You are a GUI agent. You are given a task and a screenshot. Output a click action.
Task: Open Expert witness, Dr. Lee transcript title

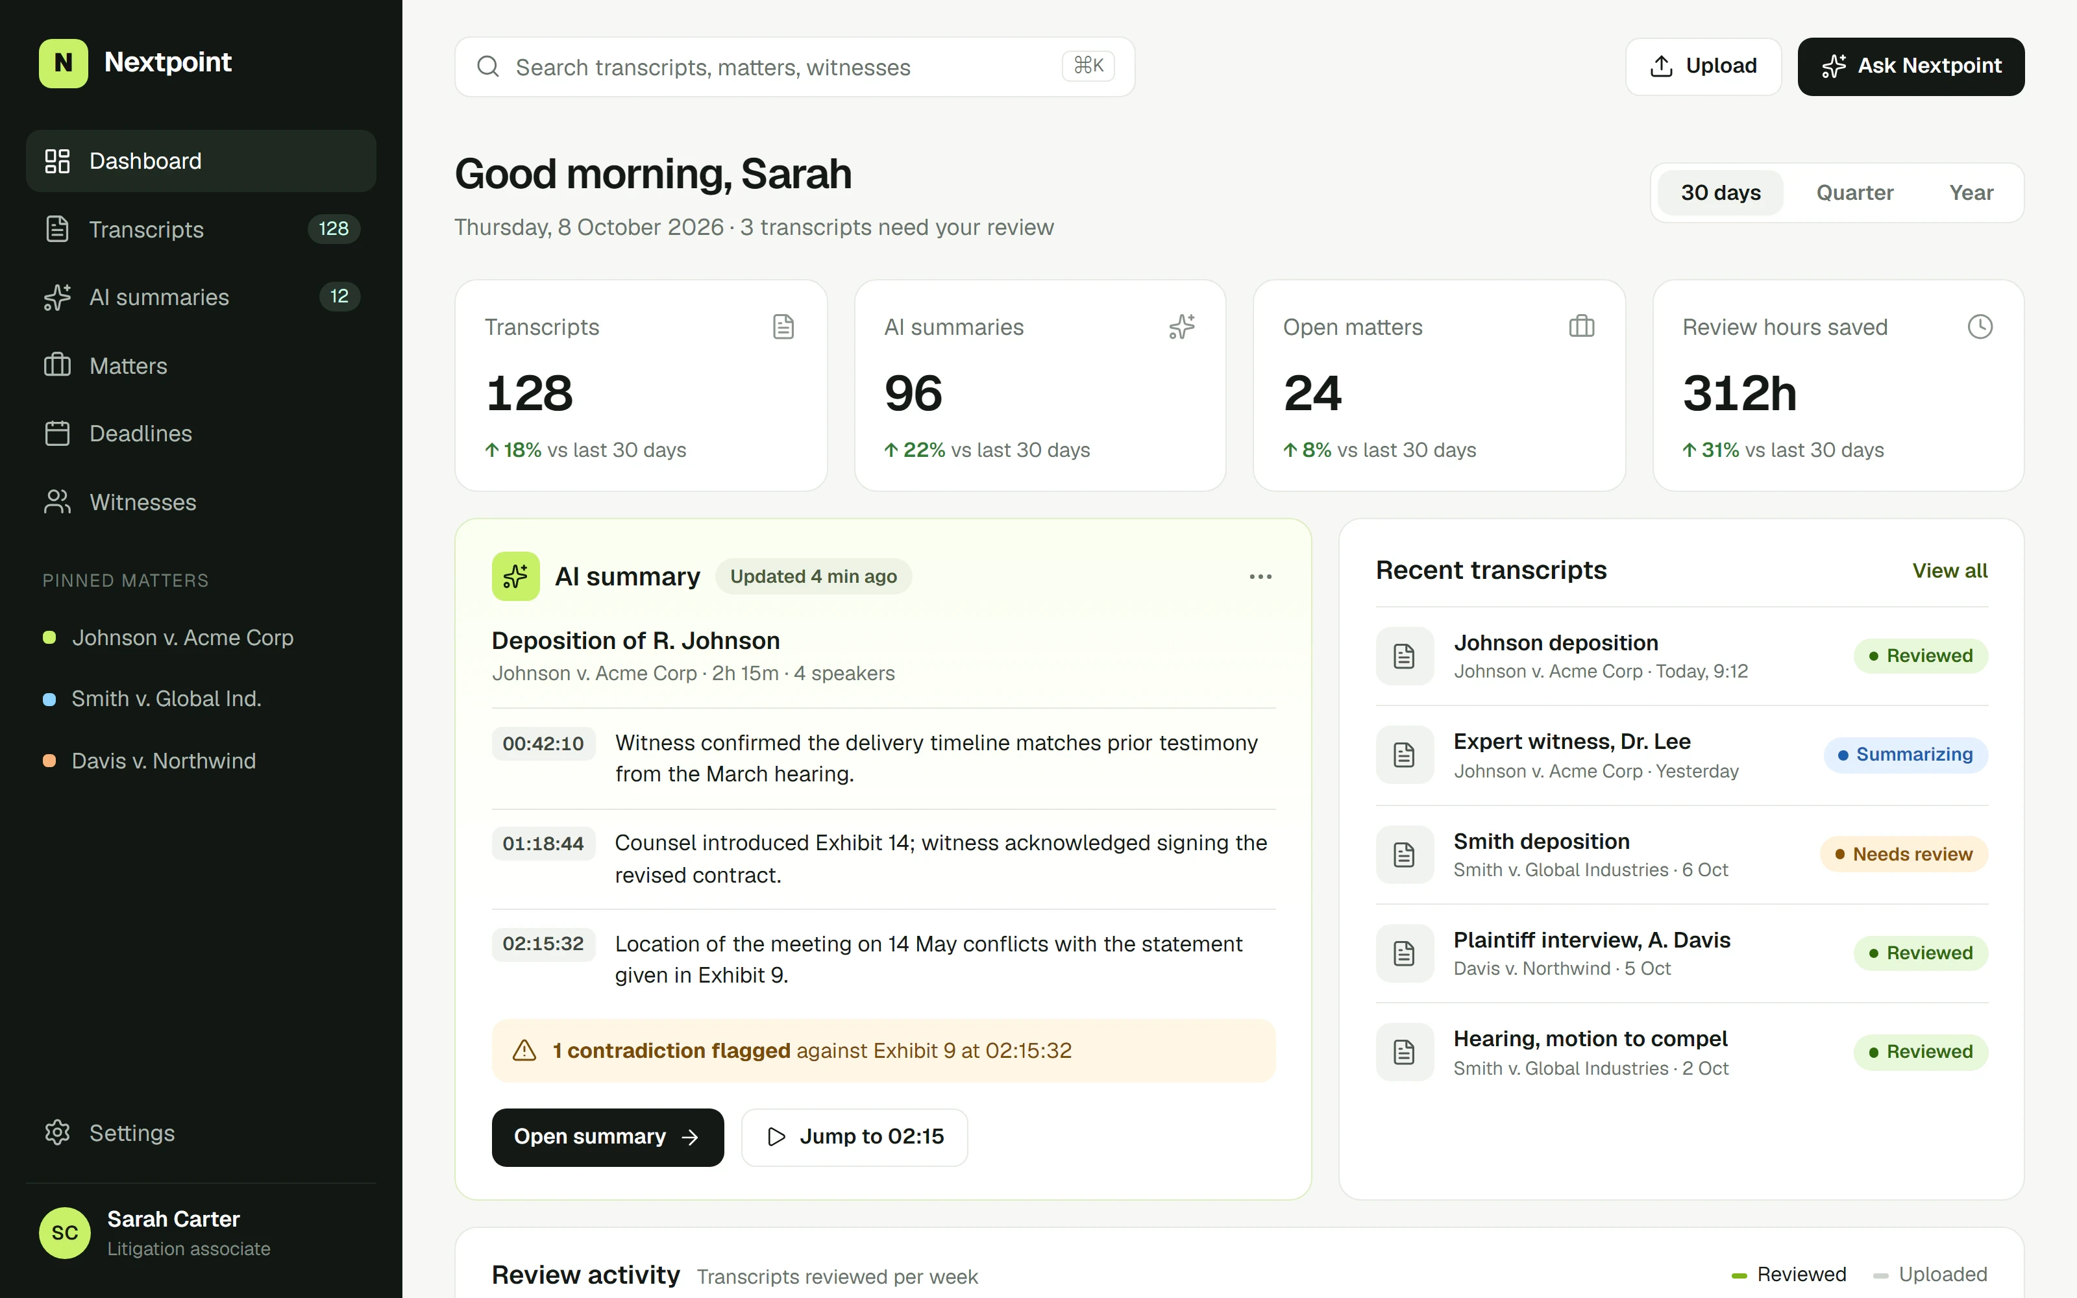1571,742
